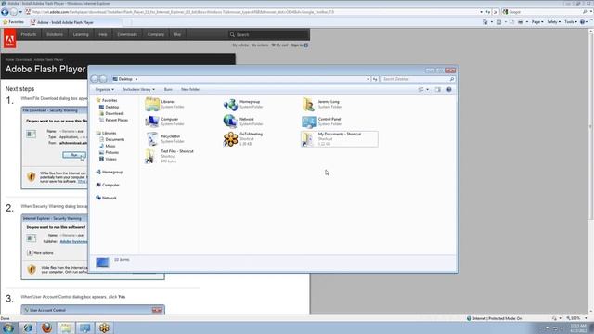Select the Test Files - Shortcut icon
This screenshot has height=334, width=594.
click(150, 156)
